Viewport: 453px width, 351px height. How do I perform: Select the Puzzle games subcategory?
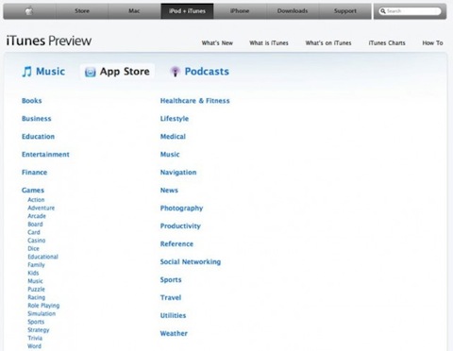tap(36, 290)
